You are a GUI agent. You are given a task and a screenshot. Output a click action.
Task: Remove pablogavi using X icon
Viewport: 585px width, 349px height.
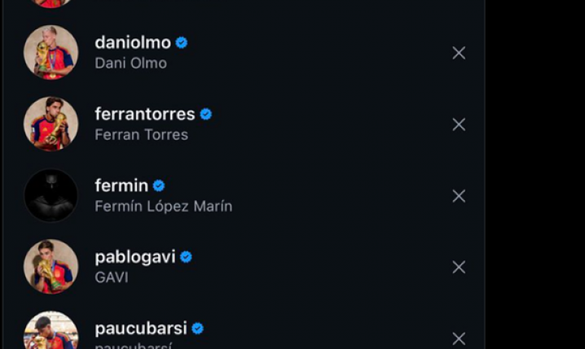pos(459,267)
